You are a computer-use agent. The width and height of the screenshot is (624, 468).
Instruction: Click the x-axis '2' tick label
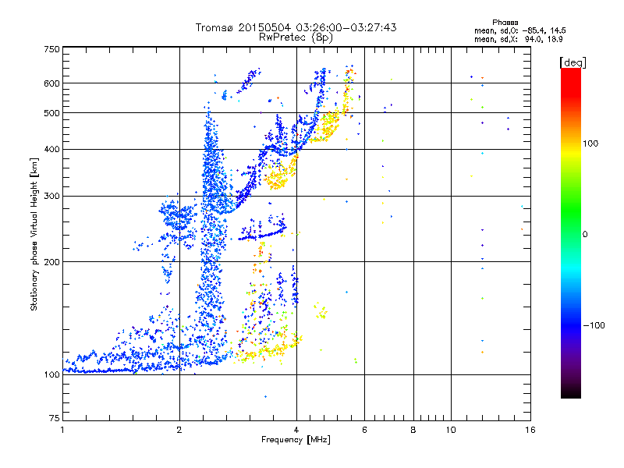179,430
